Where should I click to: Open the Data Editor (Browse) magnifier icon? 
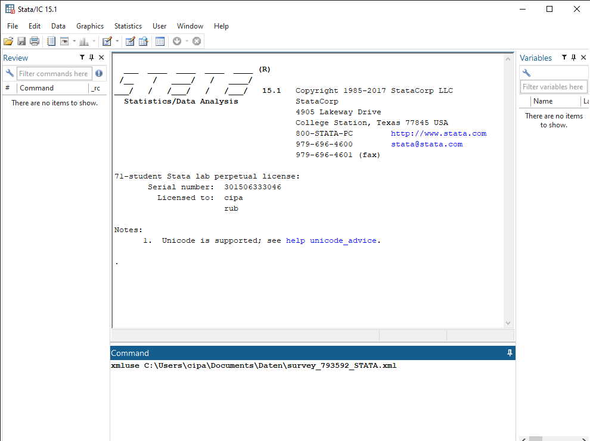click(x=143, y=41)
